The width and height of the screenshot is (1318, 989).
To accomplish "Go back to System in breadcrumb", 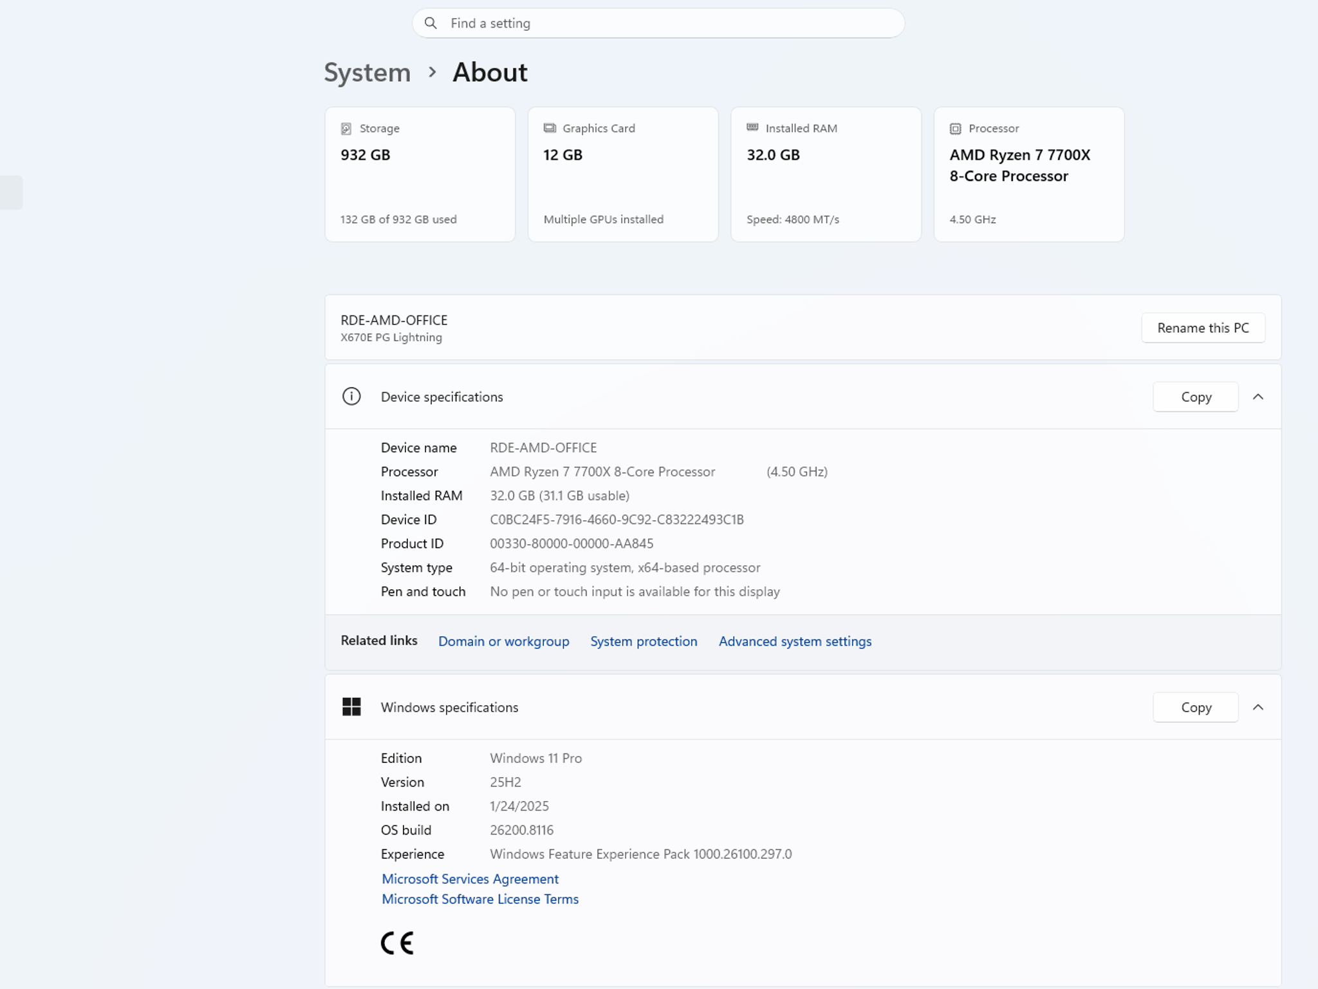I will (x=367, y=72).
